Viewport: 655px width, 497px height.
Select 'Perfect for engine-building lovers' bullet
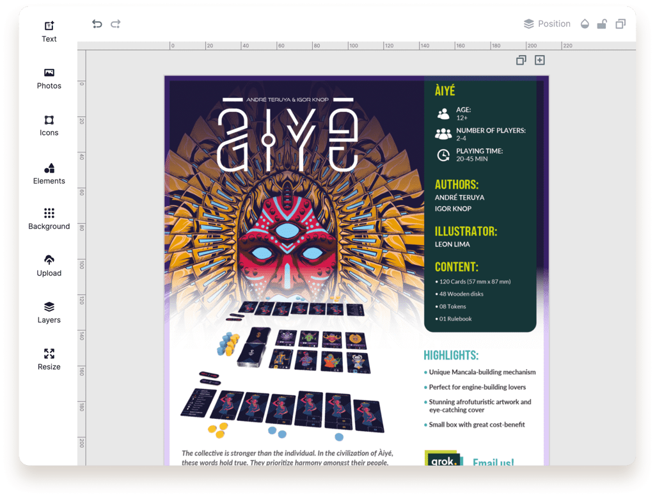click(x=475, y=387)
